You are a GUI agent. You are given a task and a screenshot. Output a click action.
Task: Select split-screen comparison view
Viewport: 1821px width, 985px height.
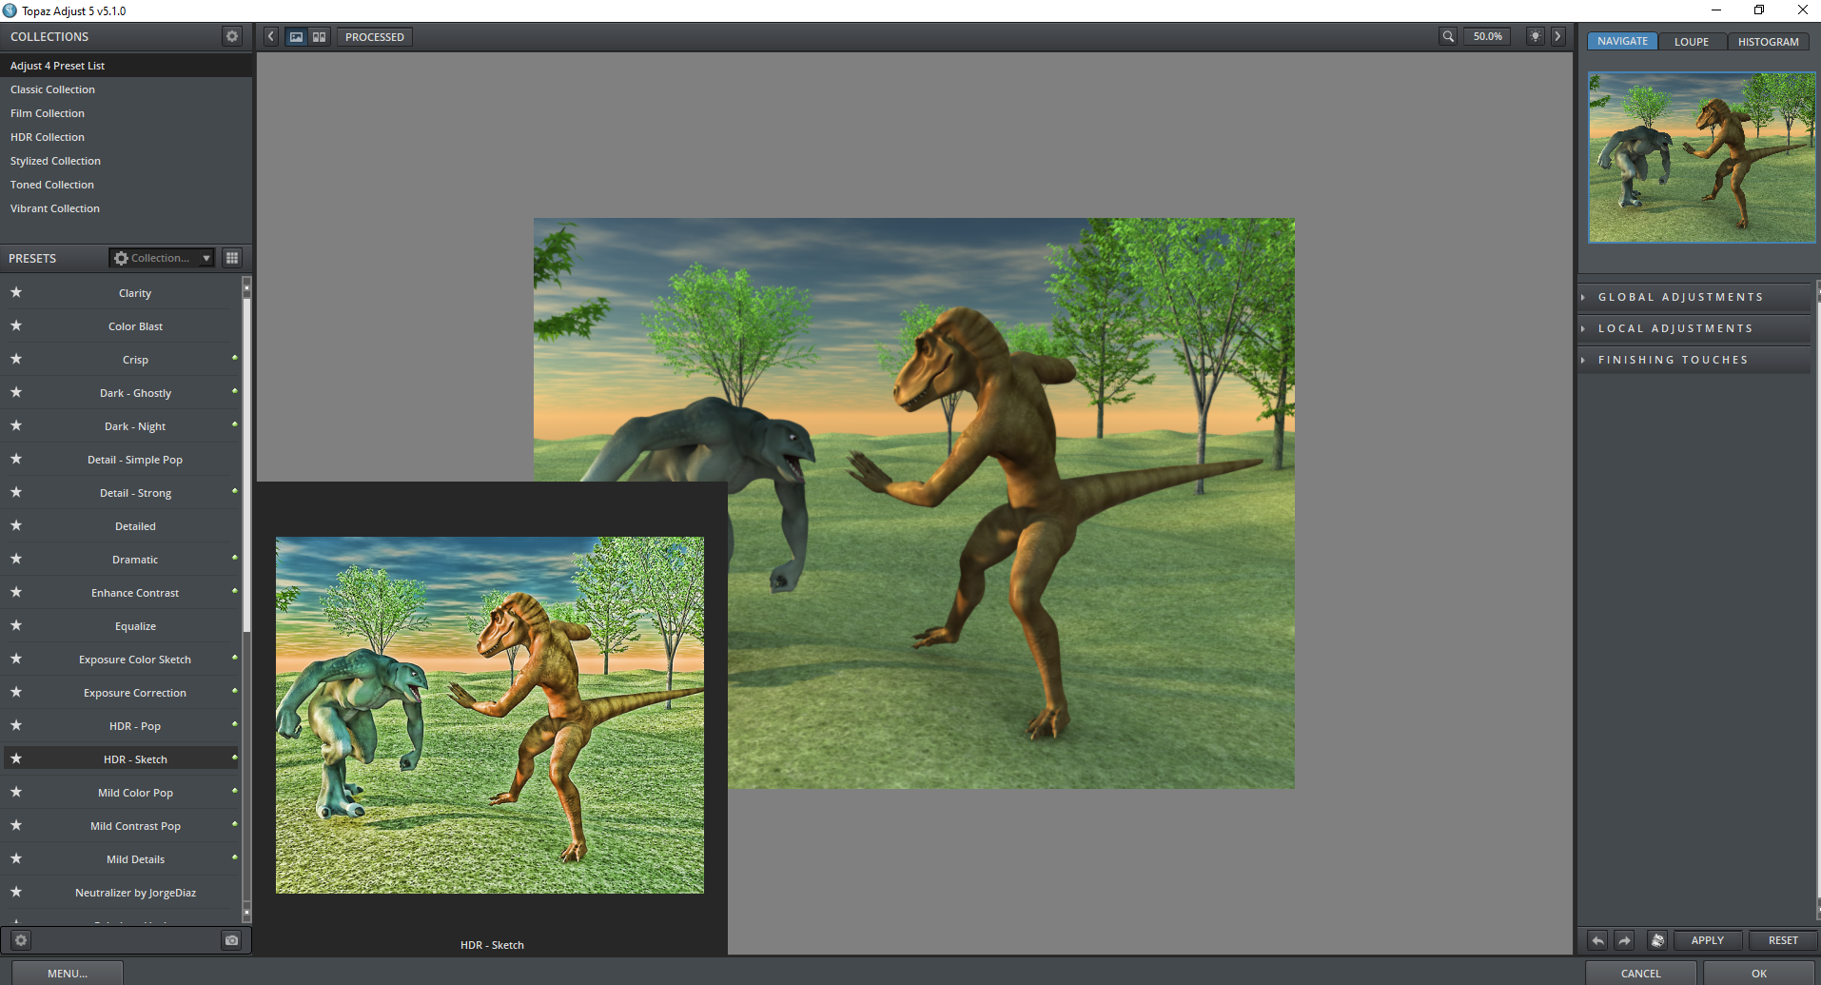(320, 36)
